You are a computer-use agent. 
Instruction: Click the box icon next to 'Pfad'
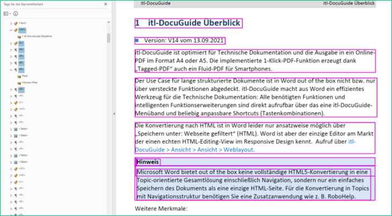click(19, 76)
